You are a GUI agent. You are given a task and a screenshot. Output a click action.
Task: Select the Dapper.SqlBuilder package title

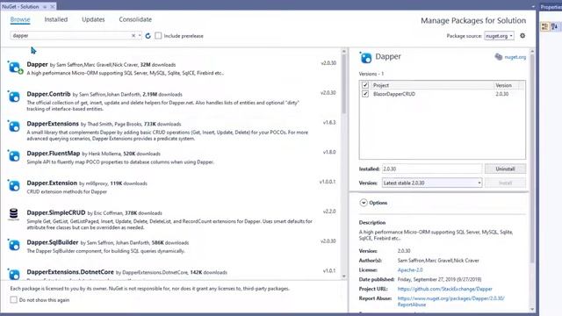point(53,242)
